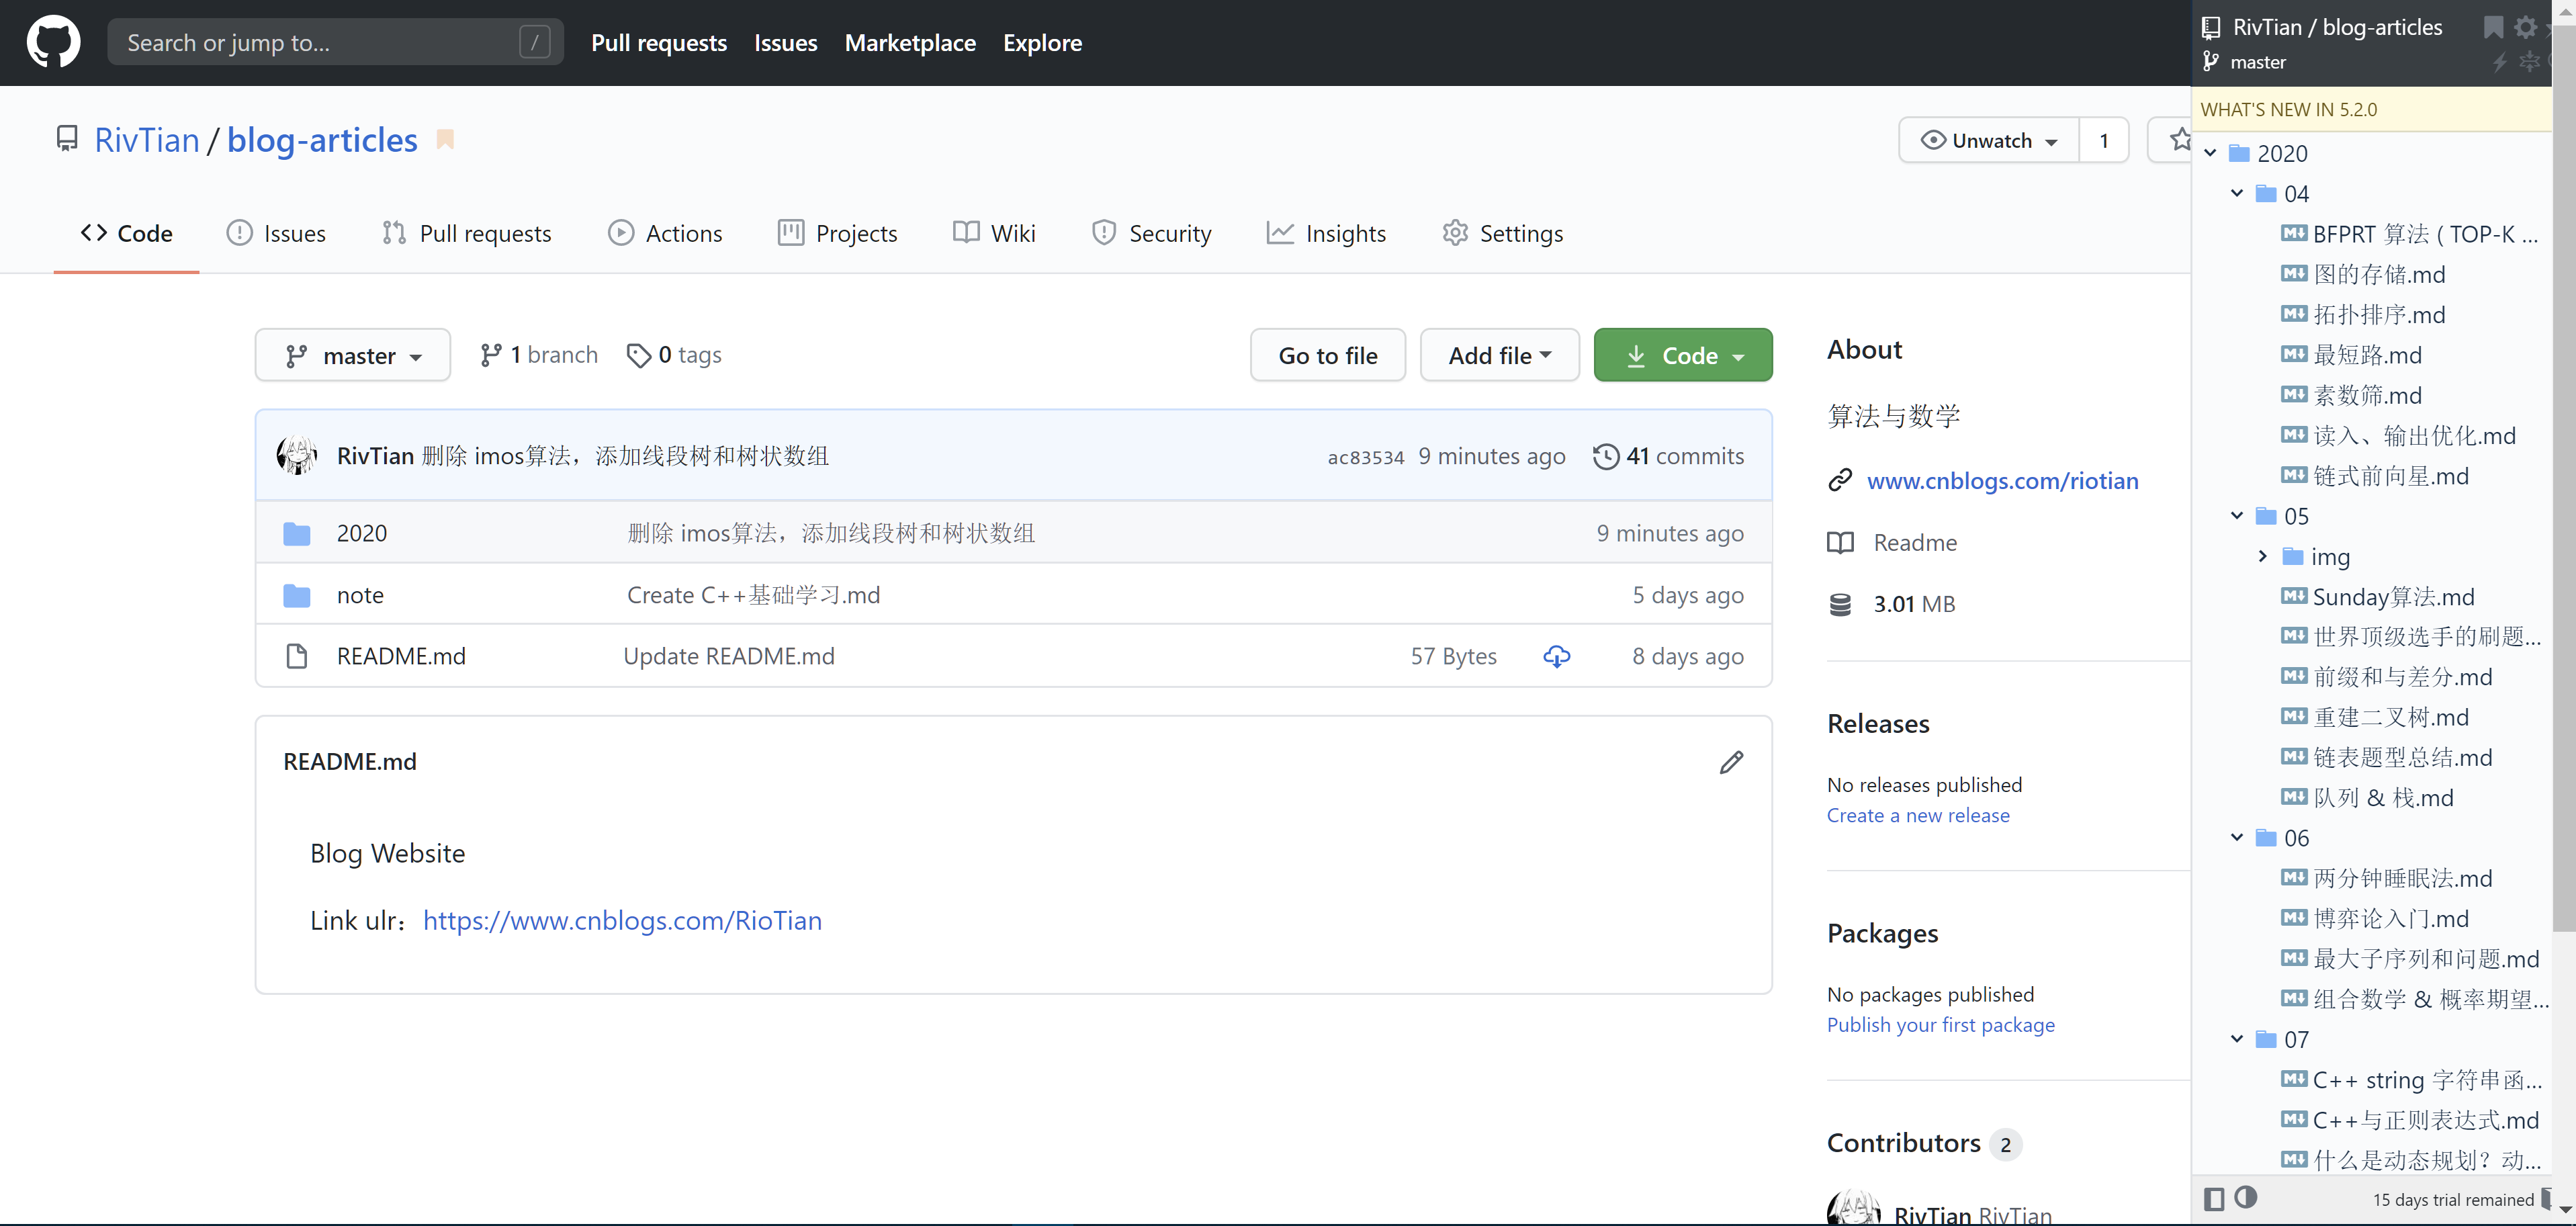Collapse the 07 folder in Octotree
The width and height of the screenshot is (2576, 1226).
(2237, 1039)
